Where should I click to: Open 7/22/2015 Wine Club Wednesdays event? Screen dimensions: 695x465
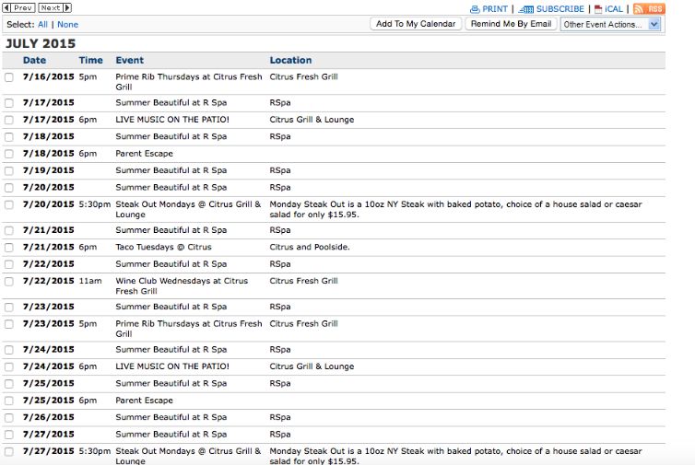[182, 286]
